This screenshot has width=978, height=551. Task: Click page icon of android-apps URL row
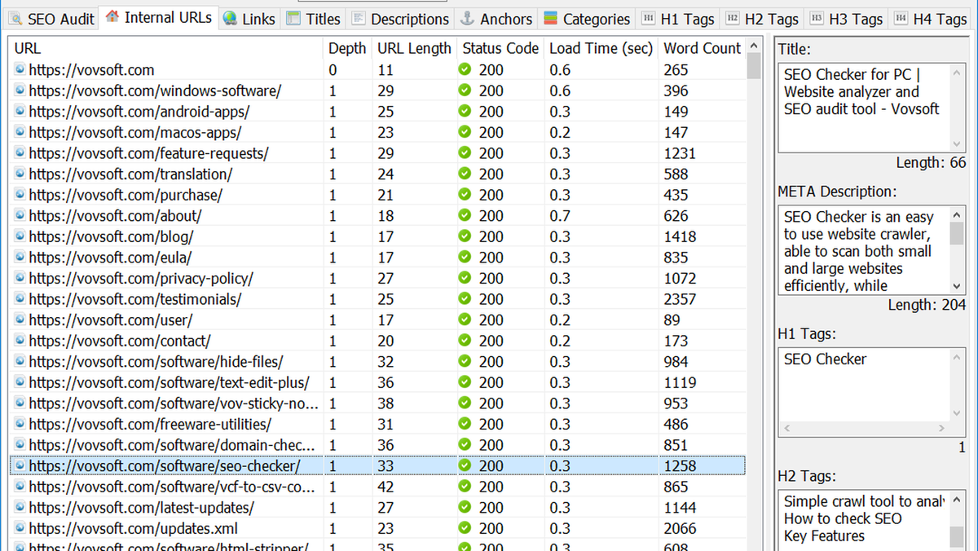20,112
